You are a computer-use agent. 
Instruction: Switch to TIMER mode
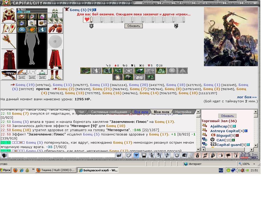tap(253, 157)
